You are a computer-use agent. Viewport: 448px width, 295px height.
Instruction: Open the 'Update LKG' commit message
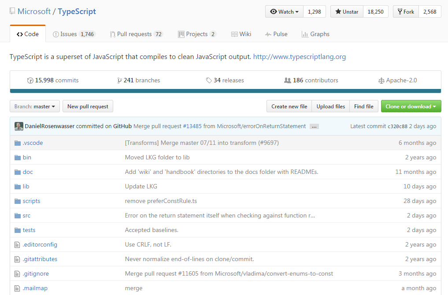point(141,187)
